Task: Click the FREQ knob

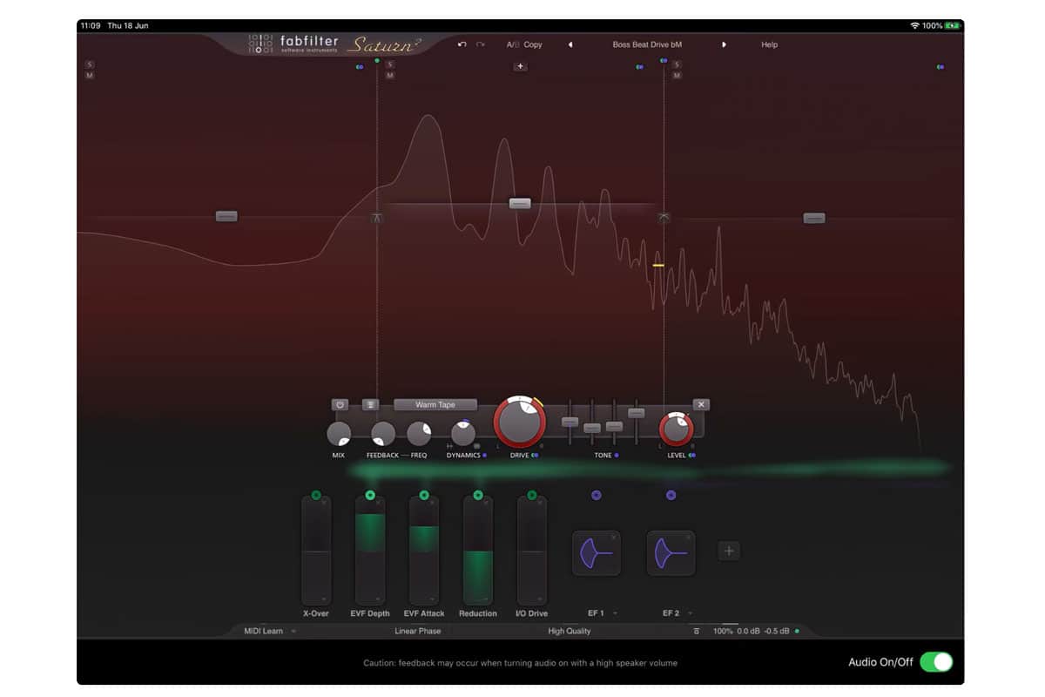Action: 419,434
